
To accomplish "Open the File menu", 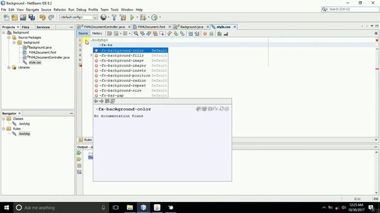I will [4, 9].
